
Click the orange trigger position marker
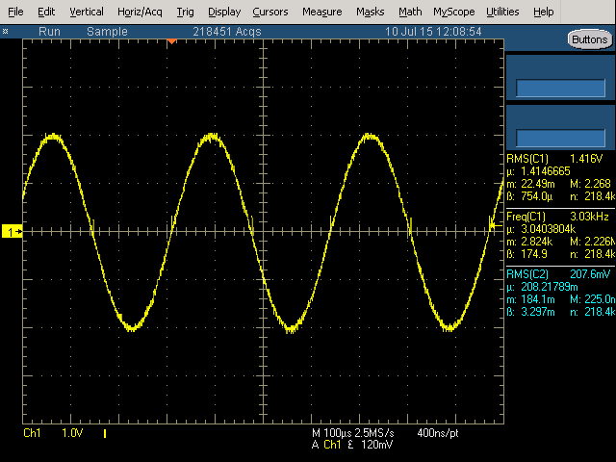(171, 41)
